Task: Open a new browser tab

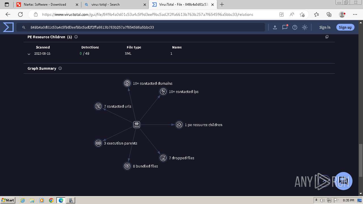Action: (222, 5)
